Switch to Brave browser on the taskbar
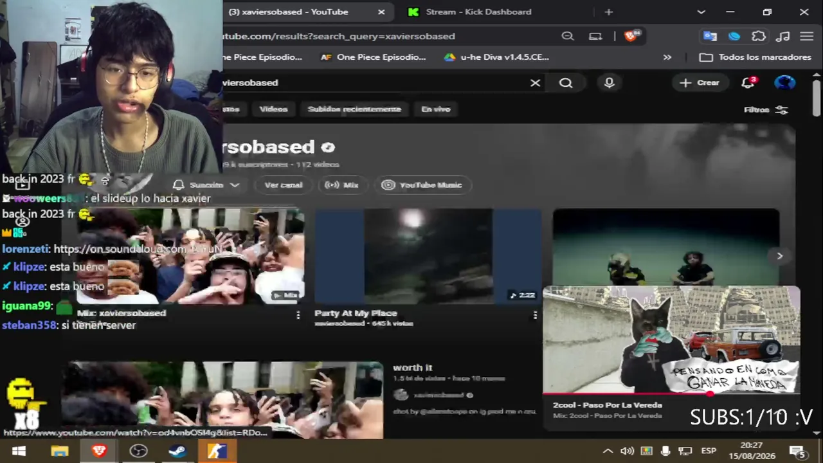Image resolution: width=823 pixels, height=463 pixels. [x=99, y=451]
